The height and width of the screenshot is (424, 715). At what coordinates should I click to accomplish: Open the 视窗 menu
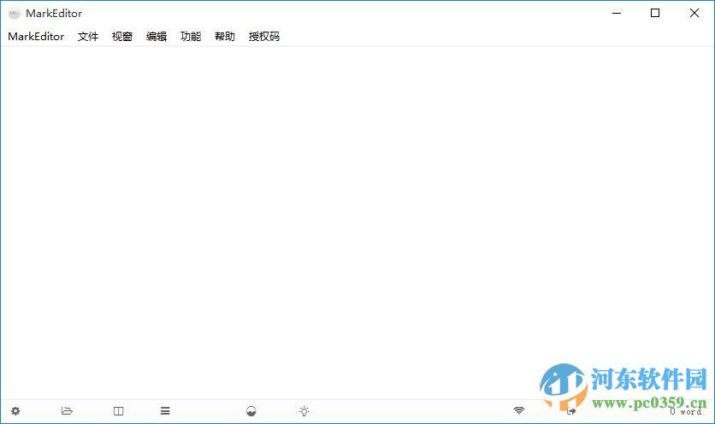pos(122,37)
